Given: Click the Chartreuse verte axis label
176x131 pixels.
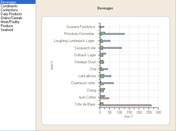Looking at the screenshot, I should 83,83.
